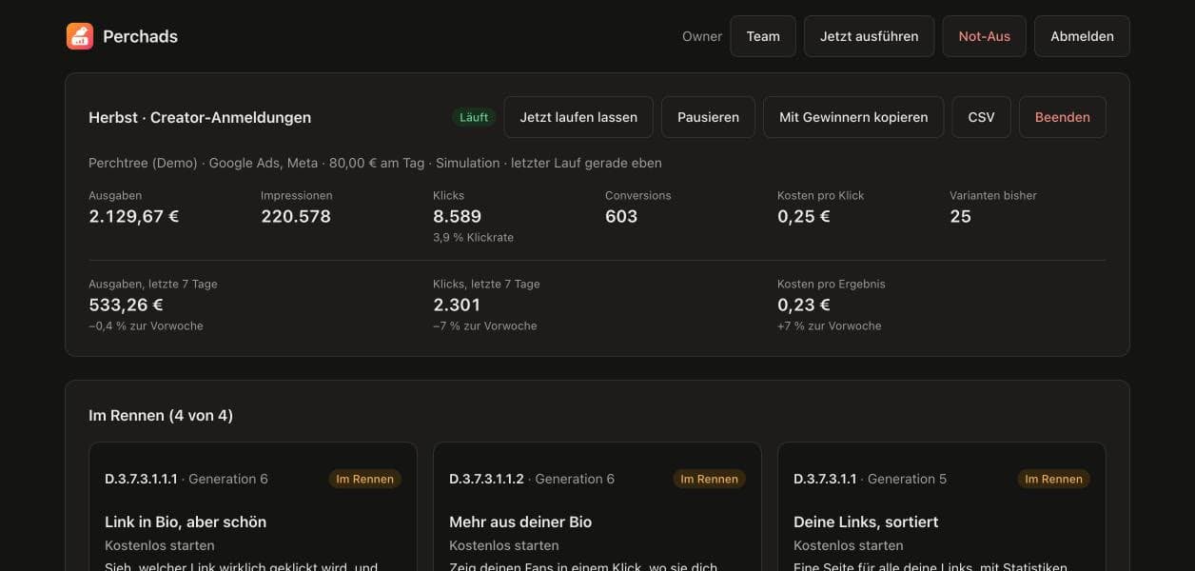Click Kosten pro Klick value 0,25 €
1195x571 pixels.
[x=804, y=216]
